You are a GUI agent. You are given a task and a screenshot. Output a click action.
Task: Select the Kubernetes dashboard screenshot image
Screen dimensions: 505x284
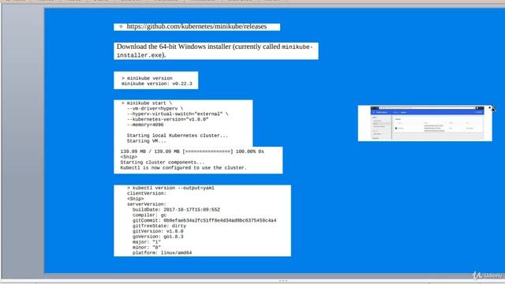click(425, 123)
